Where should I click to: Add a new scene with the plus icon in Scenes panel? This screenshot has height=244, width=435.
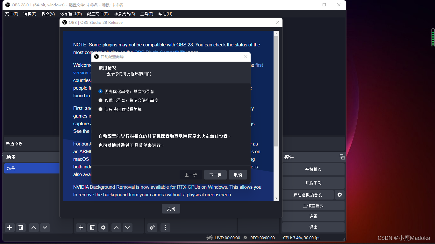click(10, 227)
